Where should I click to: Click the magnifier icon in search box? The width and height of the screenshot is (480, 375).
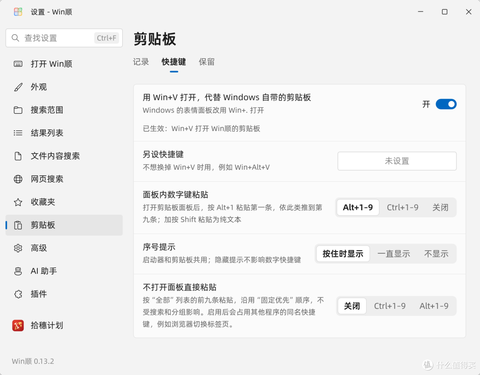(x=15, y=38)
